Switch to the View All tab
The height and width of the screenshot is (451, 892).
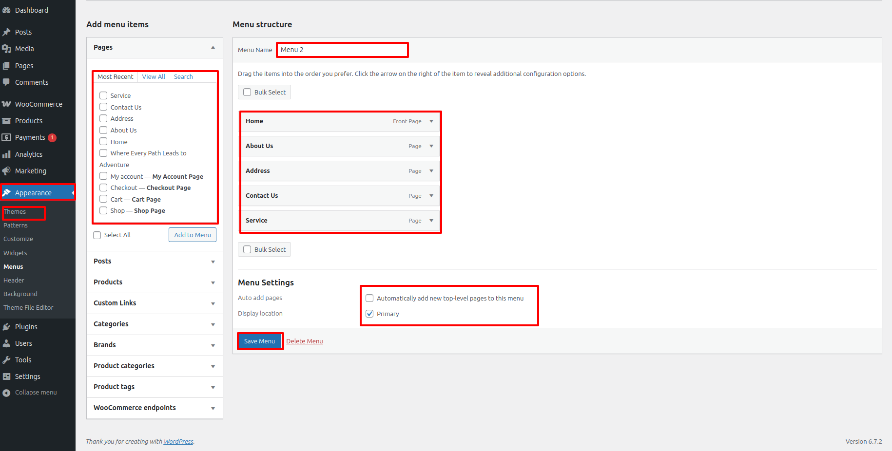click(154, 77)
